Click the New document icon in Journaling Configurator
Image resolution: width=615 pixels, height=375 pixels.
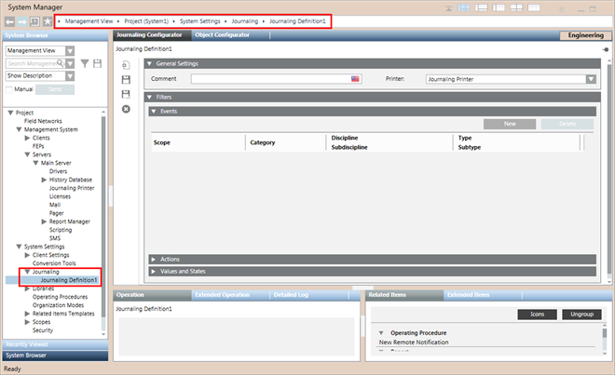tap(126, 65)
